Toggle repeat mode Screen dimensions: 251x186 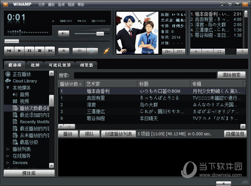point(92,51)
